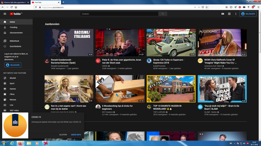Open Geschiedenis in the sidebar
The width and height of the screenshot is (261, 146).
[15, 46]
